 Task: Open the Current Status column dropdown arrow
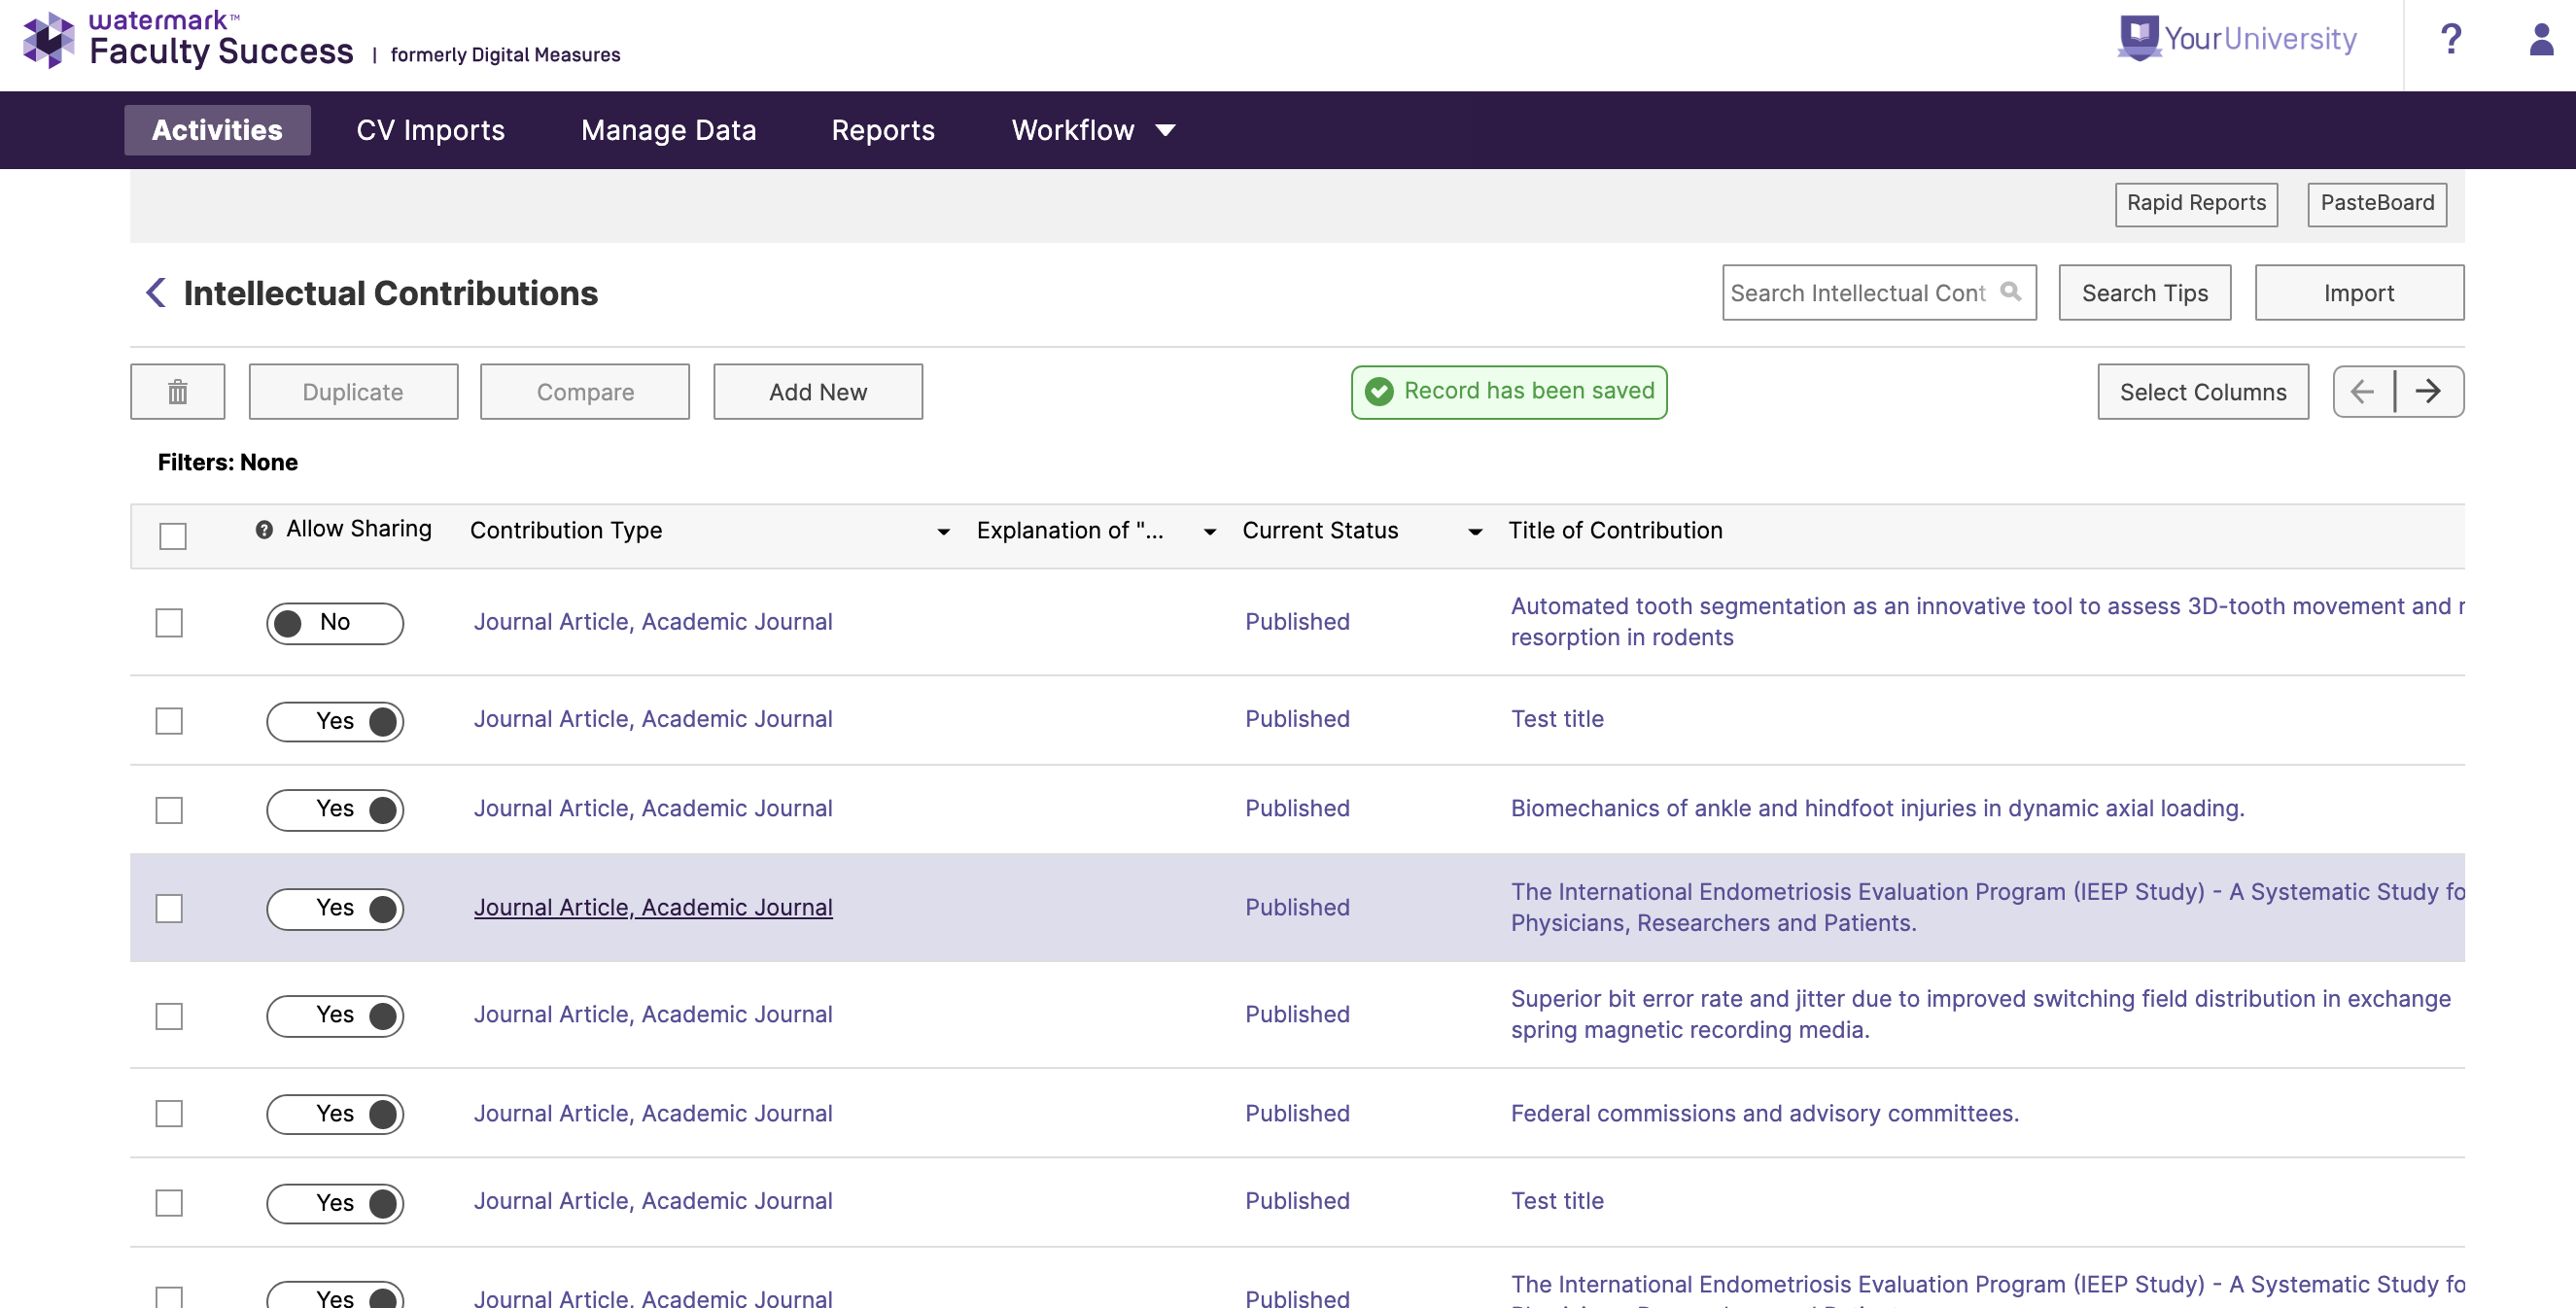1475,532
